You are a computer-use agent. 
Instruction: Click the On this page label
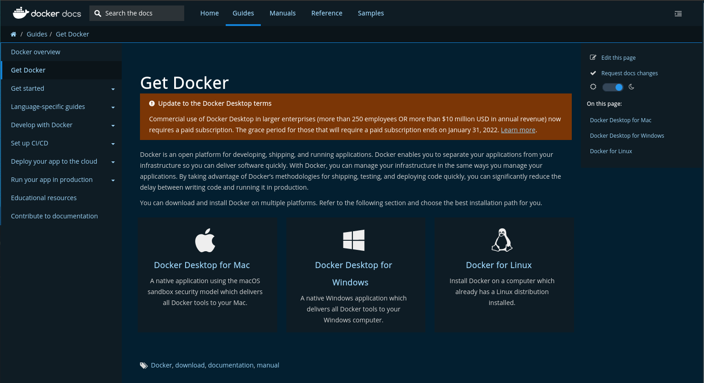coord(604,104)
